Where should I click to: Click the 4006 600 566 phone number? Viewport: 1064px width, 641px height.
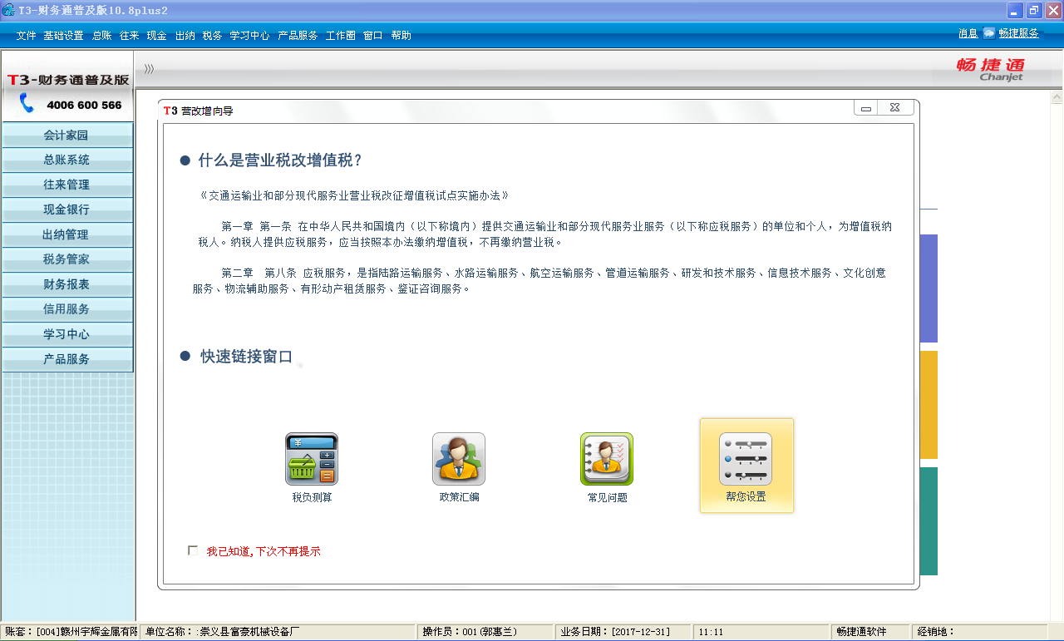84,105
